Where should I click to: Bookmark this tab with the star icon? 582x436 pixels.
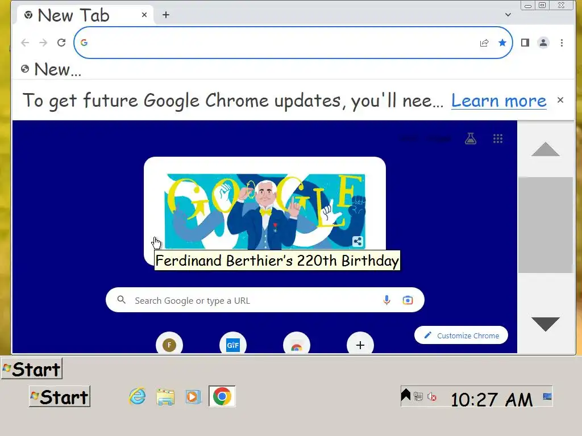tap(502, 43)
